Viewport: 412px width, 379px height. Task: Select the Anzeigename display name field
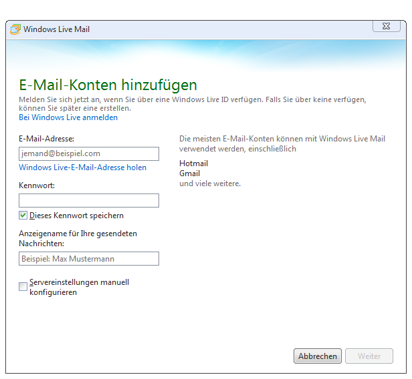point(89,259)
